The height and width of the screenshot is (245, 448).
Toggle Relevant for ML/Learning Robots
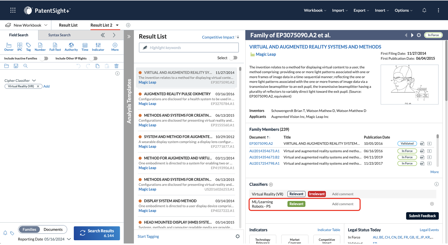[296, 204]
